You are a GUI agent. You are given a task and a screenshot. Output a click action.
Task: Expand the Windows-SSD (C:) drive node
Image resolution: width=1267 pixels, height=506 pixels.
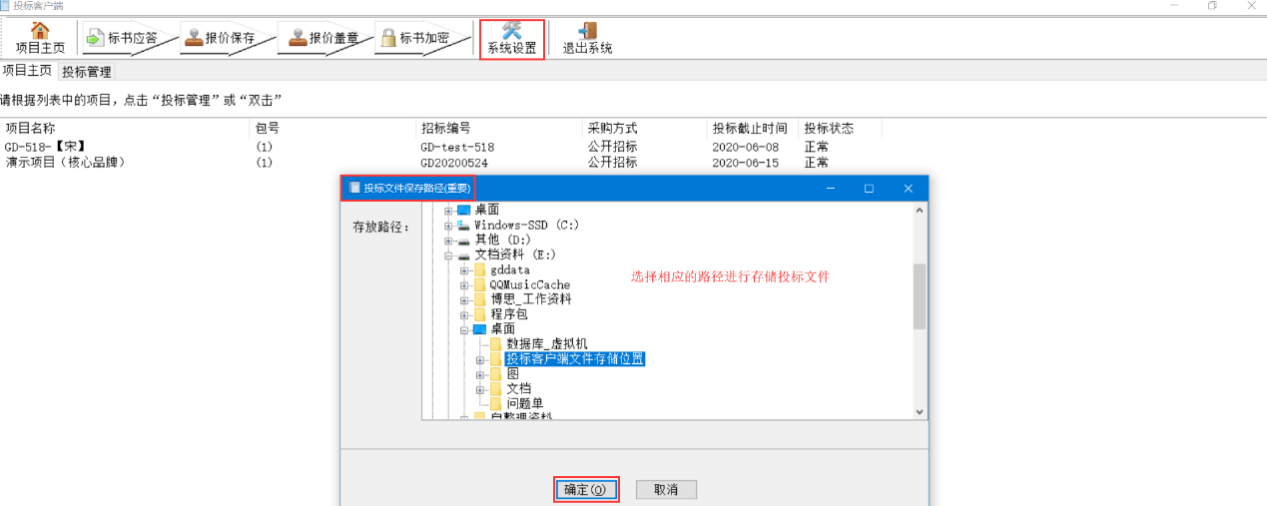tap(448, 226)
